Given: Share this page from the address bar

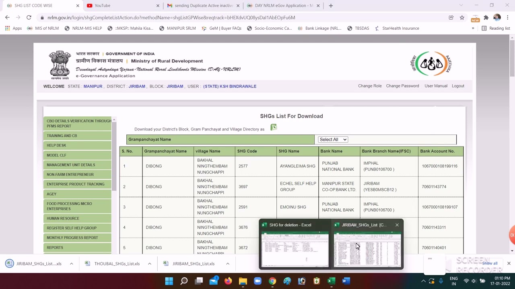Looking at the screenshot, I should [451, 18].
